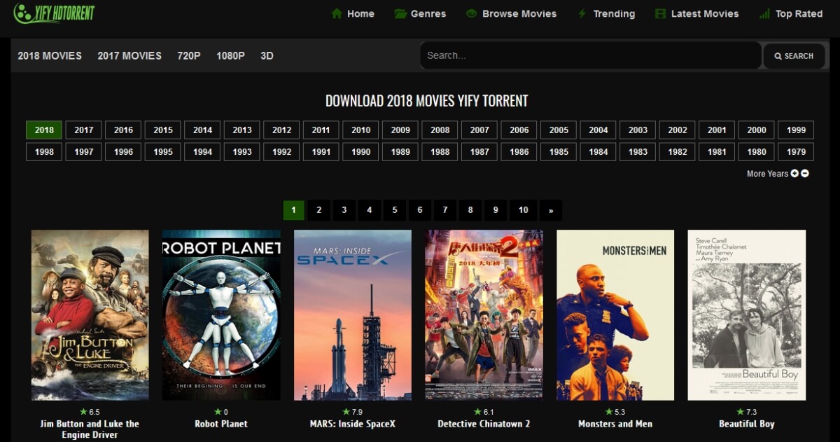Select the 2017 MOVIES tab
The image size is (840, 442).
129,55
